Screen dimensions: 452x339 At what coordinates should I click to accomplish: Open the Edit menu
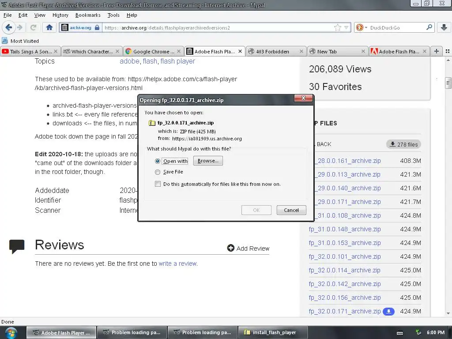point(23,15)
